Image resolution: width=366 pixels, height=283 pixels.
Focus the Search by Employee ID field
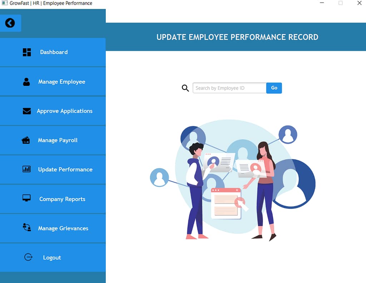229,88
